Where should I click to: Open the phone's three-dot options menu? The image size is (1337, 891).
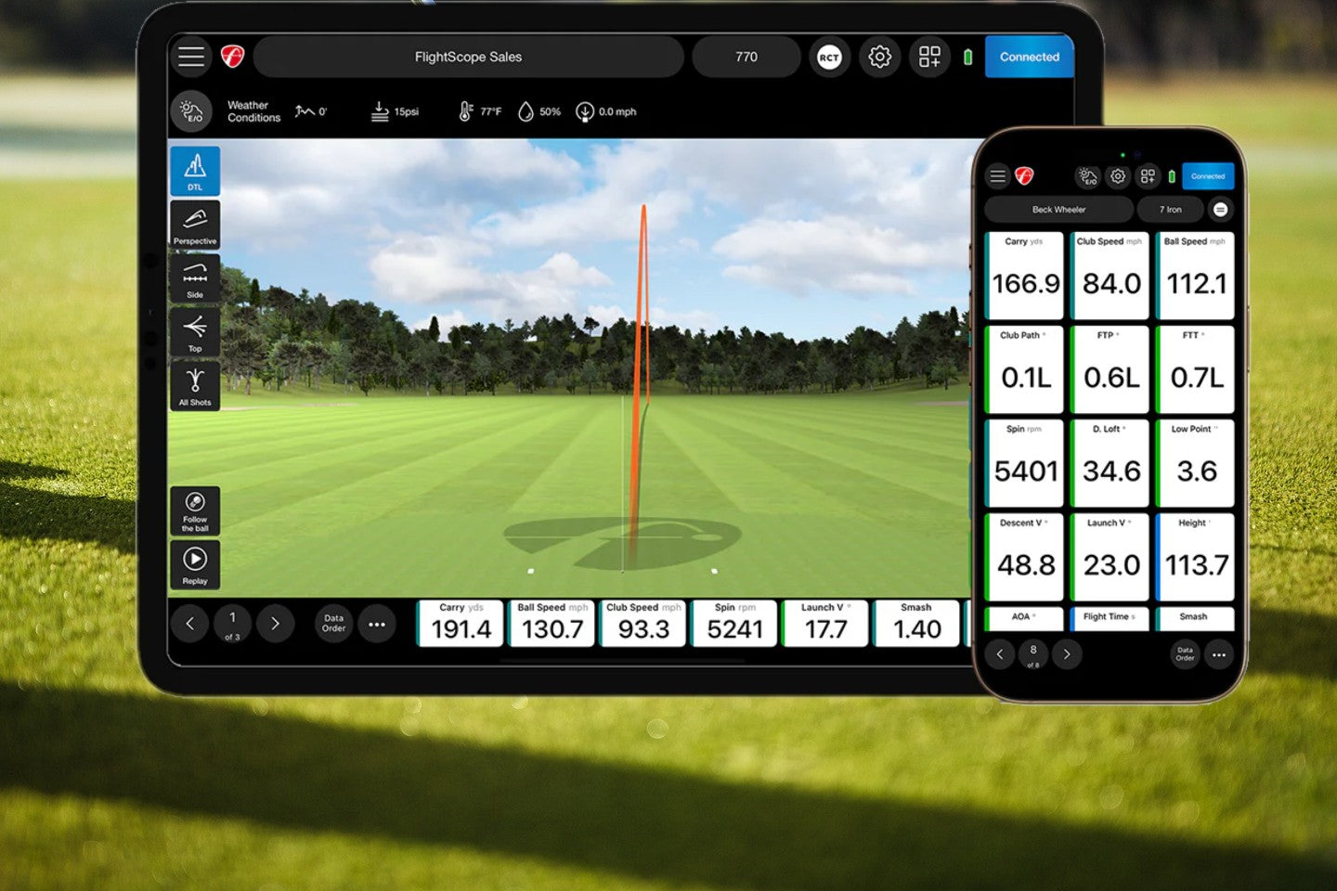pos(1219,655)
